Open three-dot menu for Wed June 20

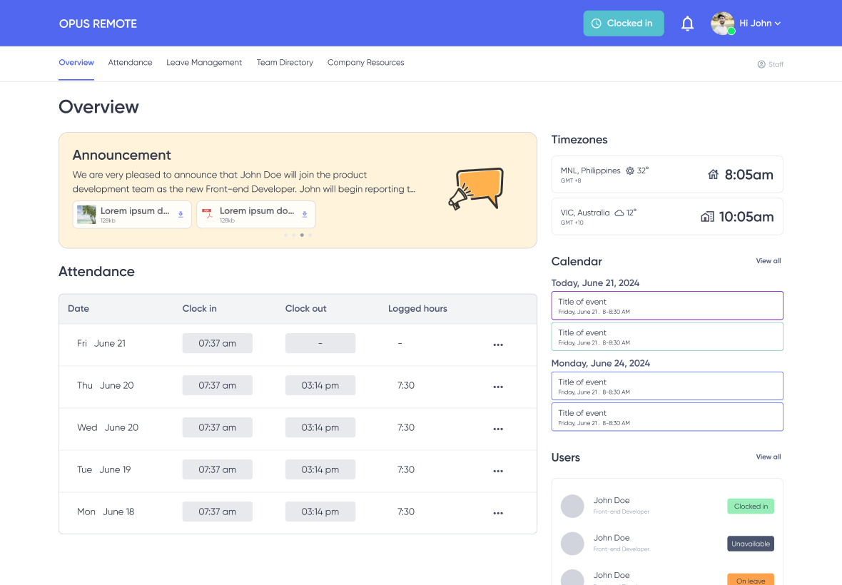point(498,429)
